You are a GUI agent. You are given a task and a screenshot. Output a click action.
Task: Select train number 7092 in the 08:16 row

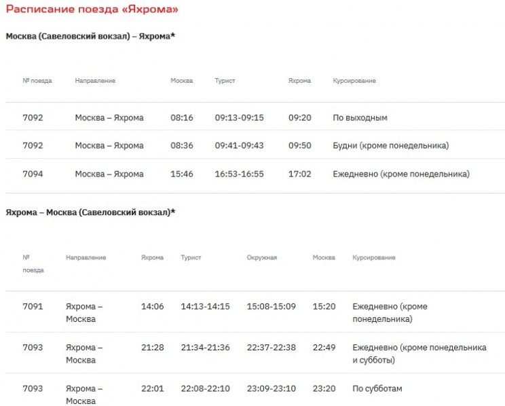click(33, 117)
